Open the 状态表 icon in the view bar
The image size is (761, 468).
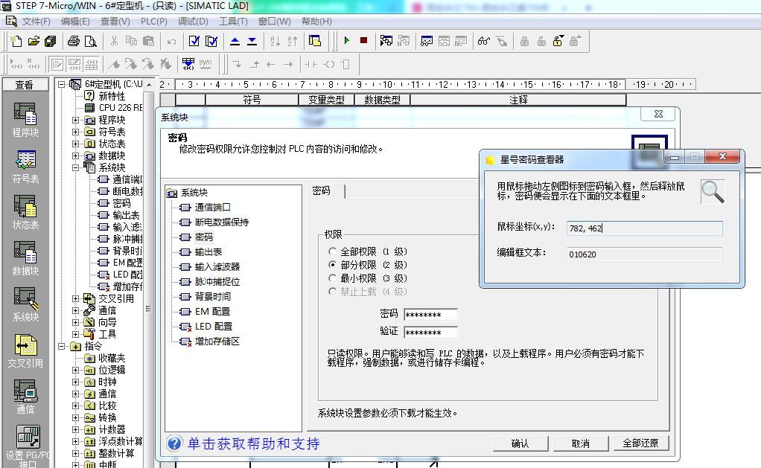(x=25, y=212)
